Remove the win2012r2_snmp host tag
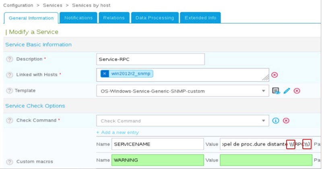 (x=105, y=74)
